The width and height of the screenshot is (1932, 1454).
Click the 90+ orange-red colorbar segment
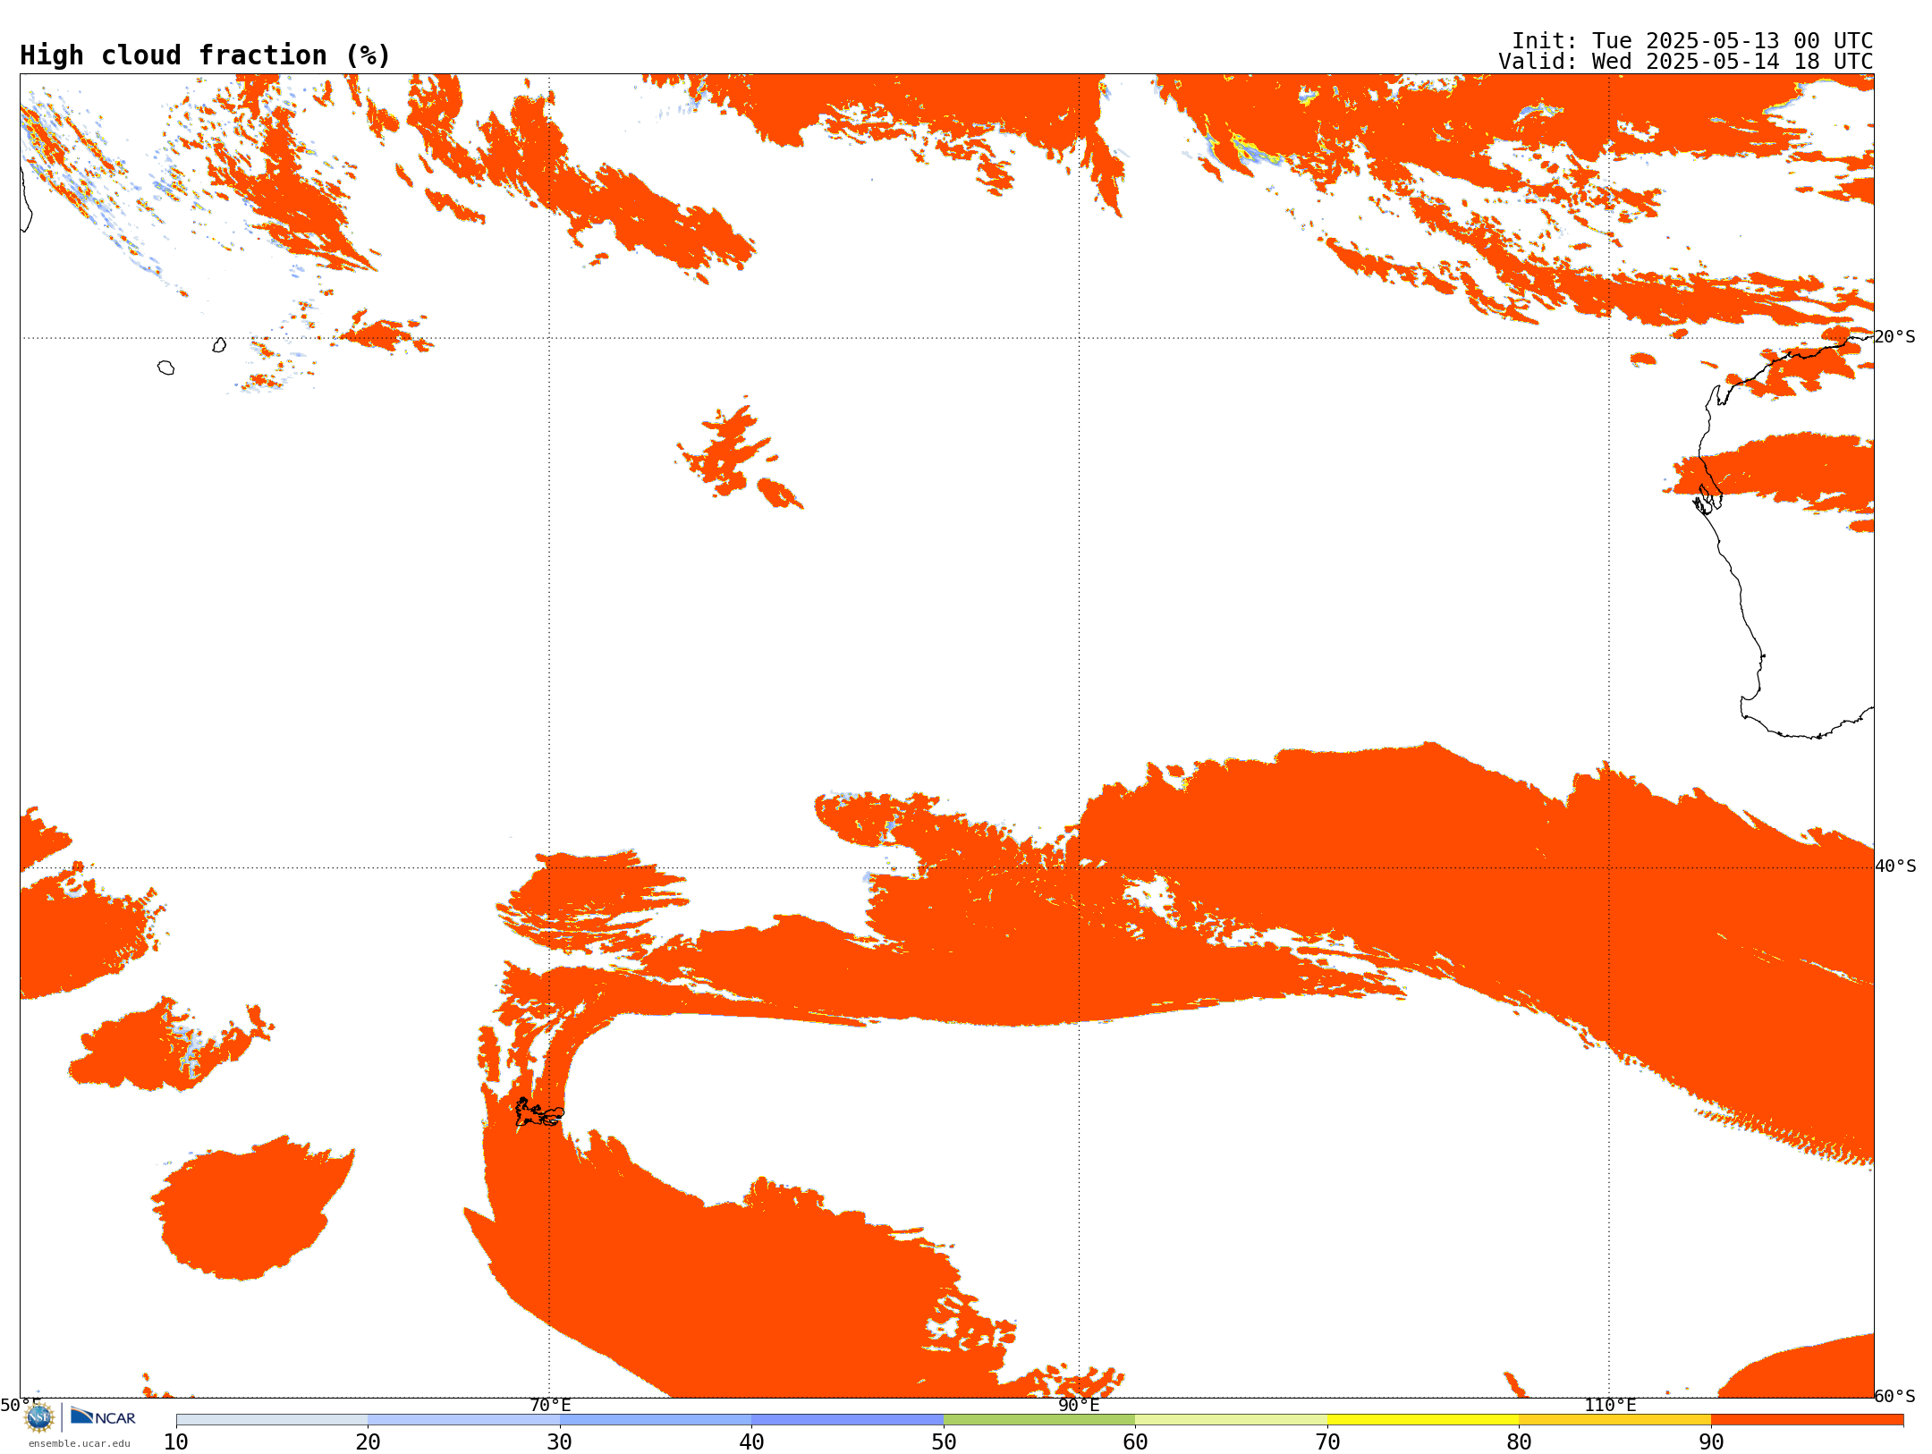click(x=1807, y=1420)
